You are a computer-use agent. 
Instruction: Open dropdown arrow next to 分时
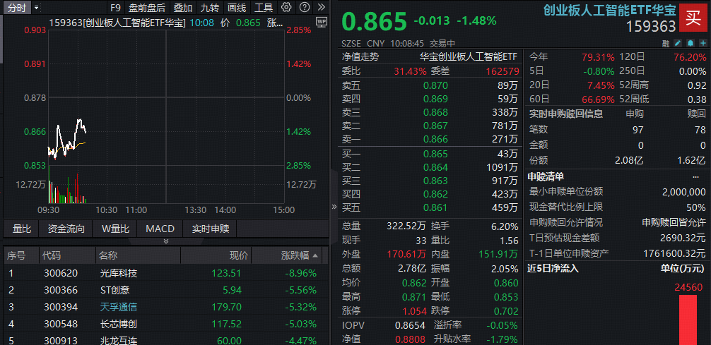(x=37, y=8)
